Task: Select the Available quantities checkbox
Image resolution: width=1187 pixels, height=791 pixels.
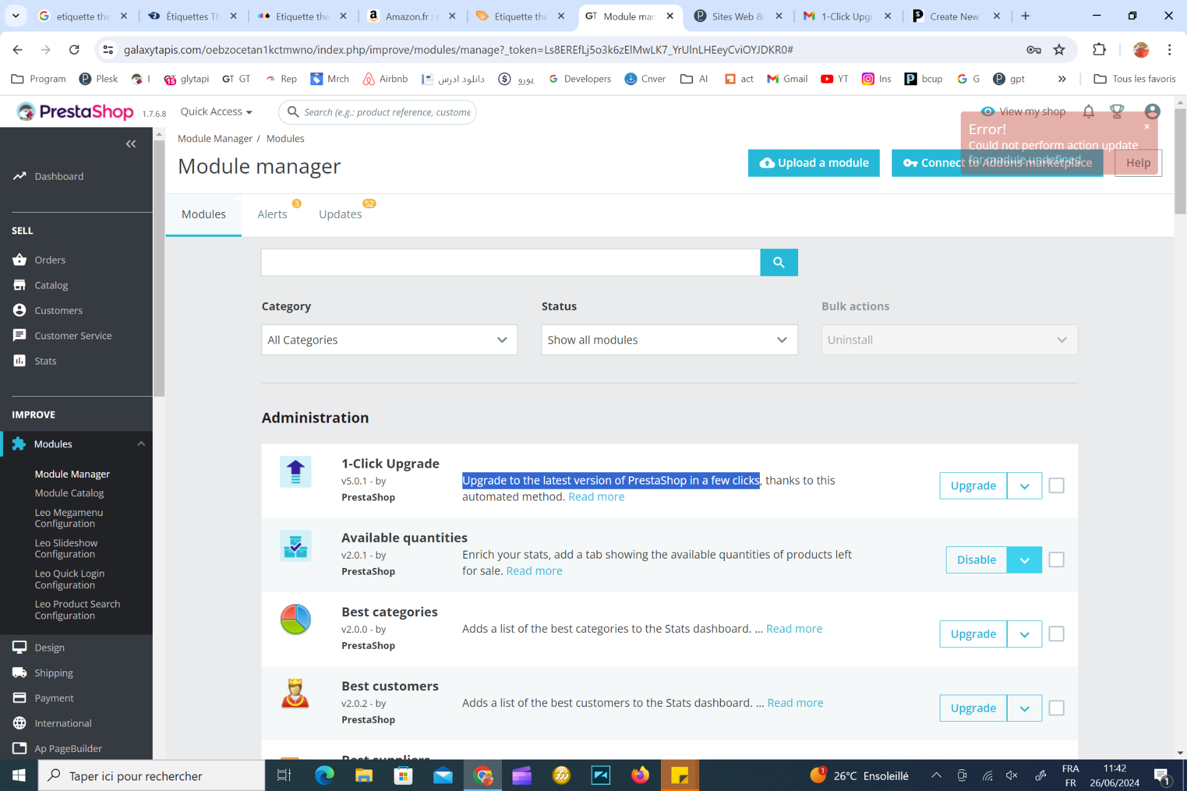Action: [x=1057, y=560]
